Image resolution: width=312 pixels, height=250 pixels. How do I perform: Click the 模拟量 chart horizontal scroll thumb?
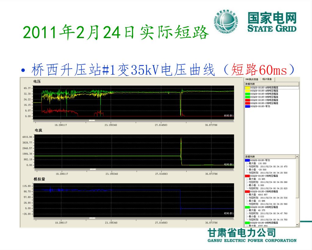(x=92, y=218)
